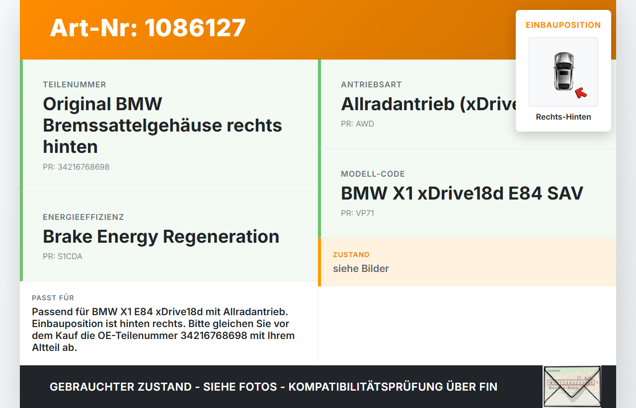Click the PR: AWD code
Image resolution: width=636 pixels, height=408 pixels.
[x=357, y=124]
